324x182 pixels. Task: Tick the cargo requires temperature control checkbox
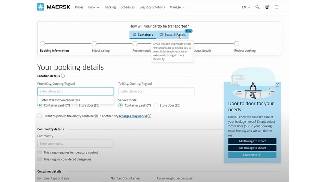tap(40, 152)
